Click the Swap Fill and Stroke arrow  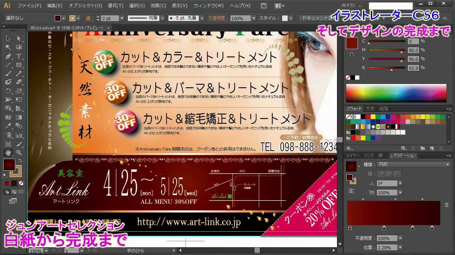click(20, 161)
